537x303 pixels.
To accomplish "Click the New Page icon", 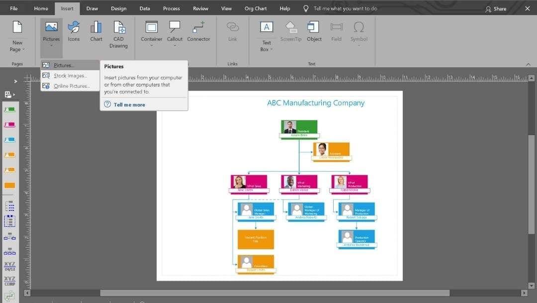I will pyautogui.click(x=17, y=27).
